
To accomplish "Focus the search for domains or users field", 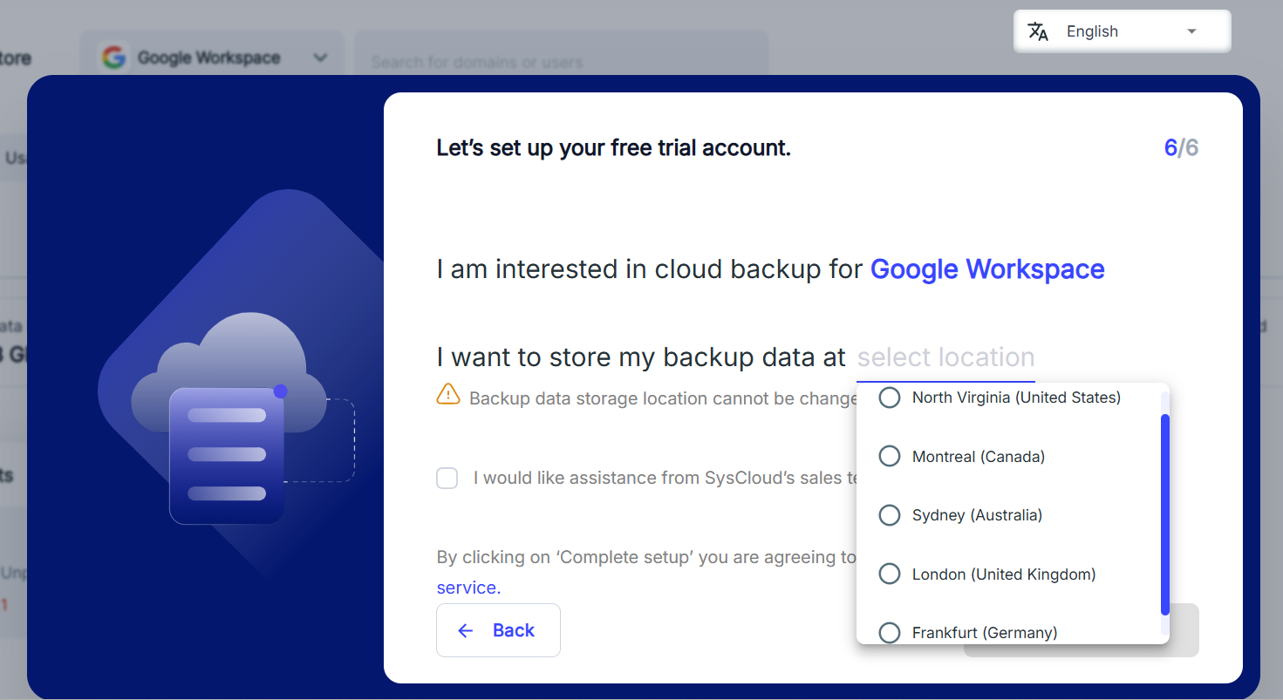I will [561, 62].
